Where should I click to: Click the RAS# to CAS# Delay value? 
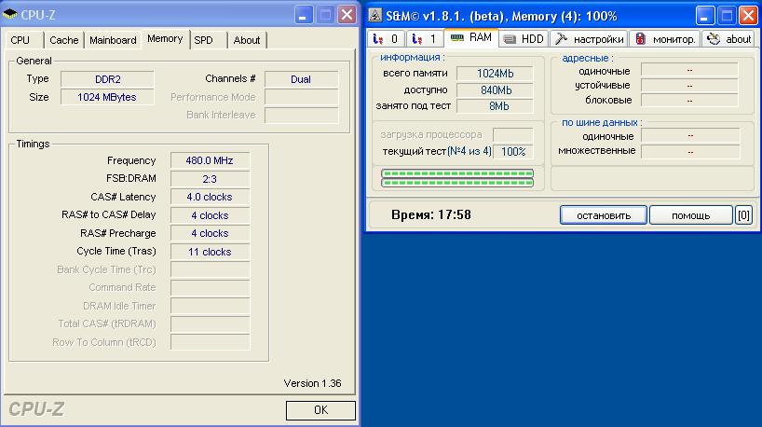210,215
